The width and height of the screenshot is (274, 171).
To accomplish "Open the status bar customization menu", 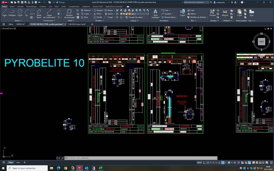I will (x=271, y=162).
